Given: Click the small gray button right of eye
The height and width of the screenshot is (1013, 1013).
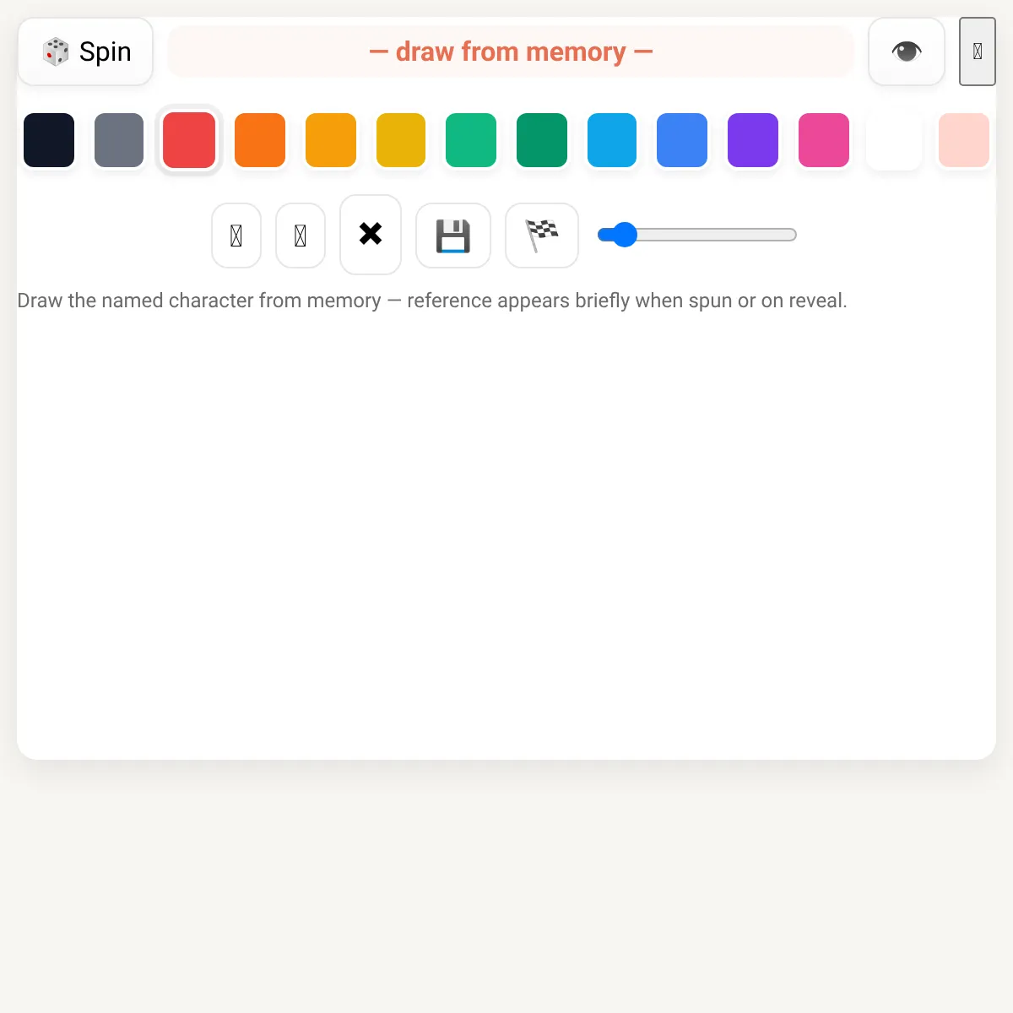Looking at the screenshot, I should (978, 51).
